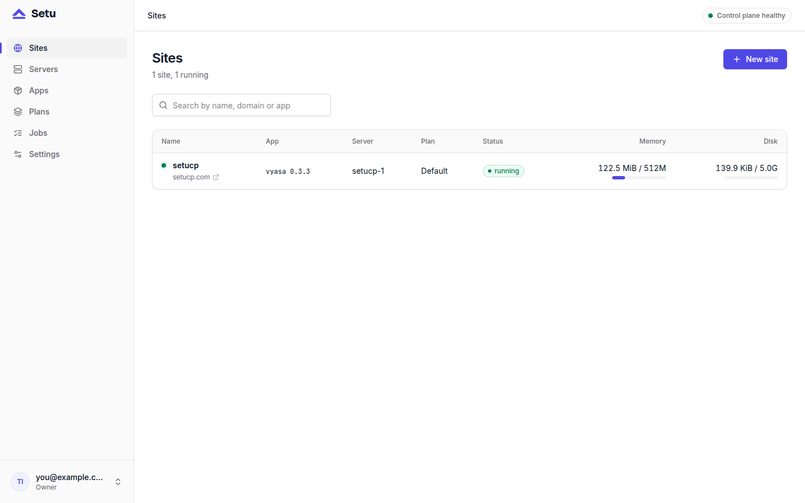The height and width of the screenshot is (503, 805).
Task: Click the setucp memory usage bar
Action: (x=639, y=178)
